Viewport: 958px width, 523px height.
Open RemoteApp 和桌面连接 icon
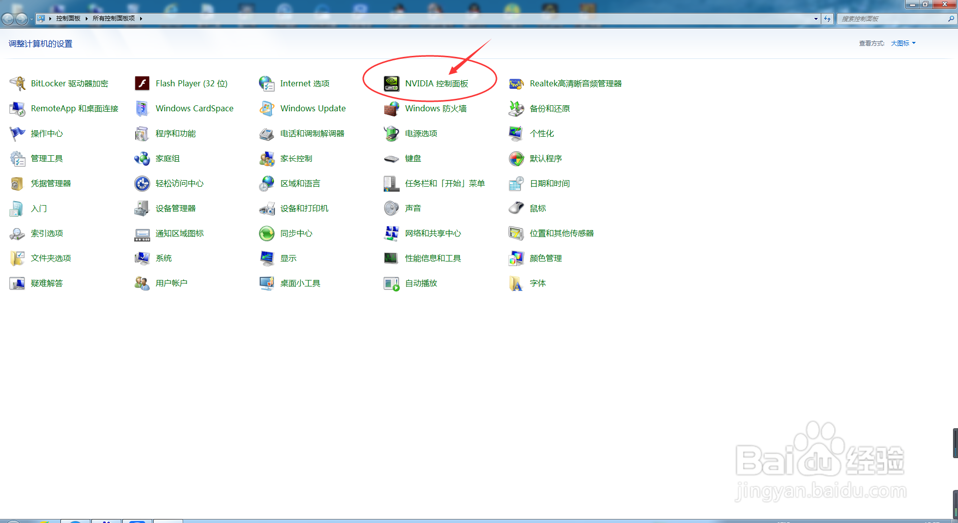point(17,108)
